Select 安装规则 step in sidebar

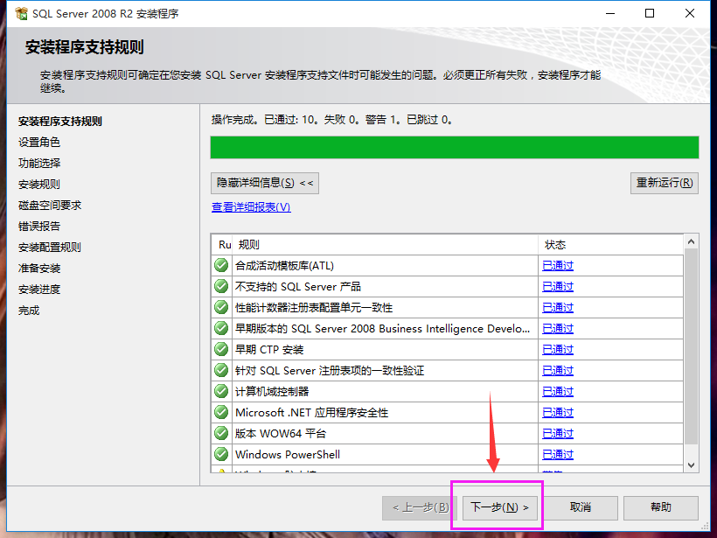(x=38, y=185)
